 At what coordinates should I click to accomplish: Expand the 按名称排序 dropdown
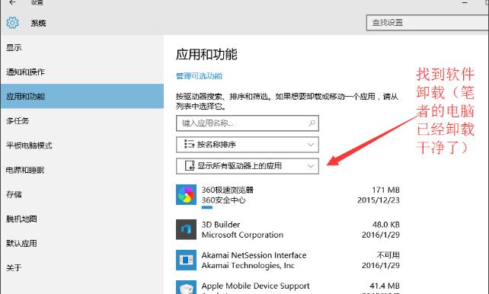[248, 145]
